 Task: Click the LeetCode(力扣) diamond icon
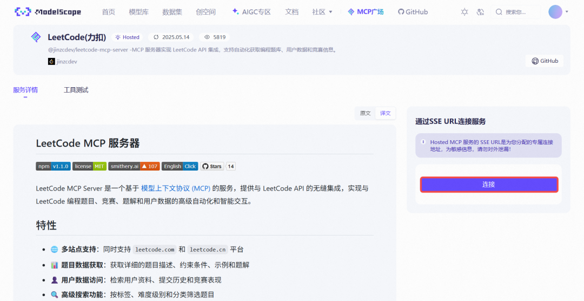pos(36,37)
